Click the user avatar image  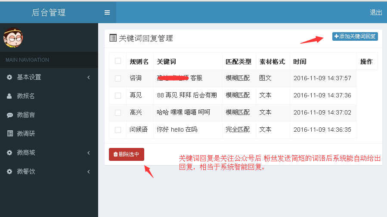tap(13, 37)
